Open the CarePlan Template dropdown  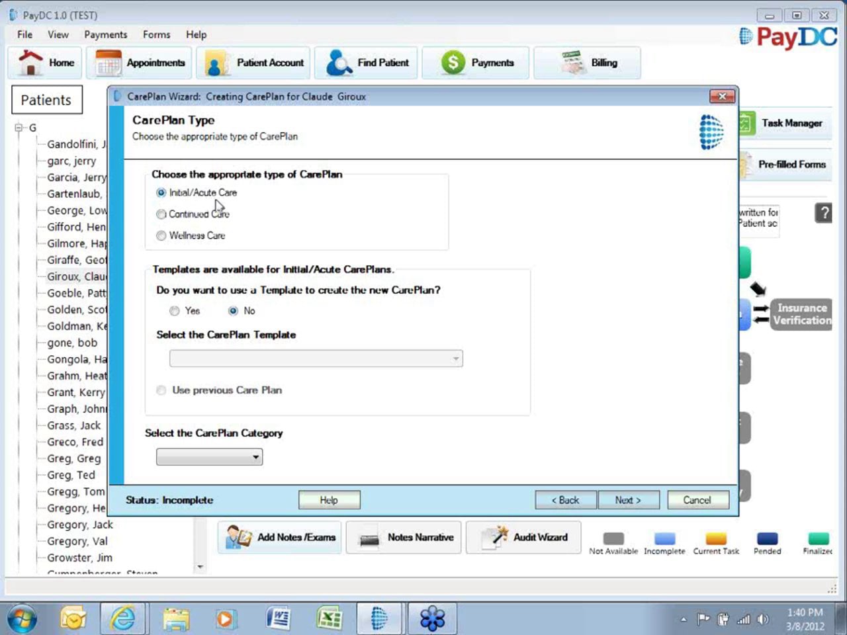(x=316, y=359)
